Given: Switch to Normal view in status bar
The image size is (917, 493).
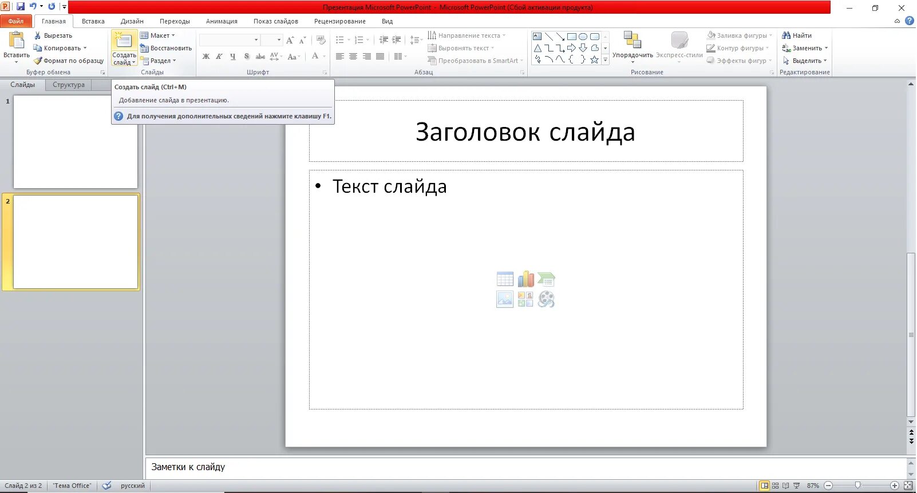Looking at the screenshot, I should tap(764, 486).
